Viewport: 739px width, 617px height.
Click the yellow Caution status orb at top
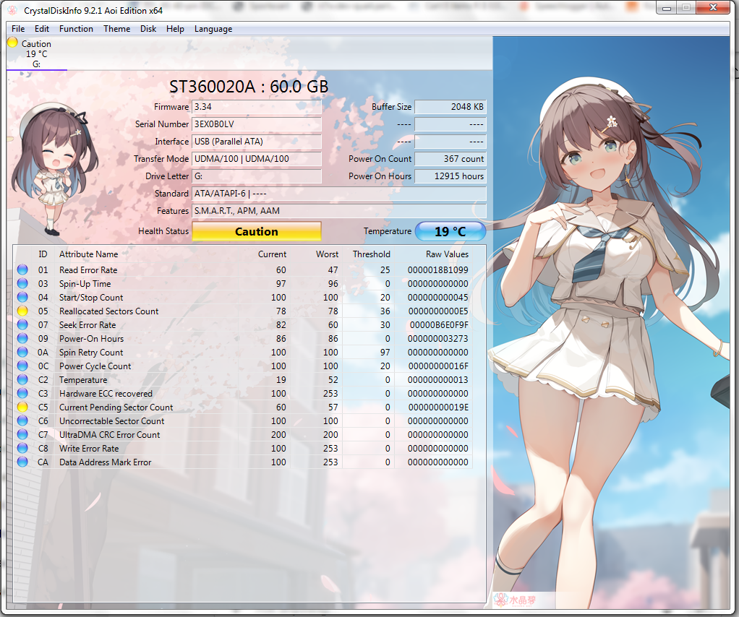13,43
